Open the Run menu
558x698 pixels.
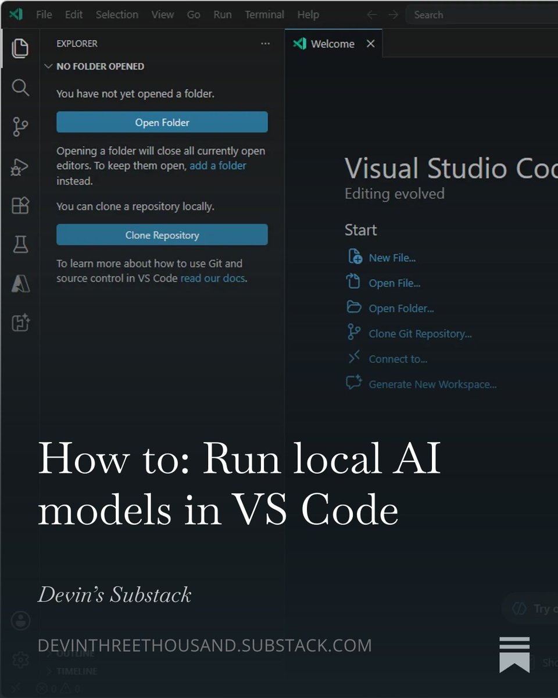222,15
